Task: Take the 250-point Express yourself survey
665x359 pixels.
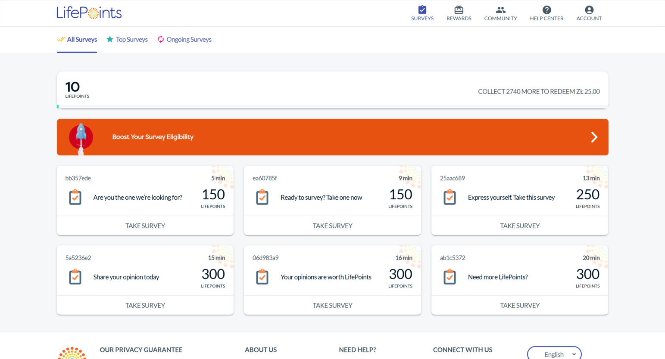Action: (519, 226)
